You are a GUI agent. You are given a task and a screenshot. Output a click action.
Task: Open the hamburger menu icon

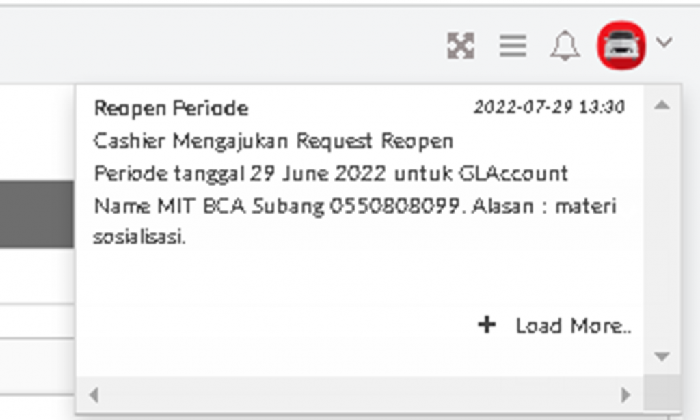click(x=513, y=46)
